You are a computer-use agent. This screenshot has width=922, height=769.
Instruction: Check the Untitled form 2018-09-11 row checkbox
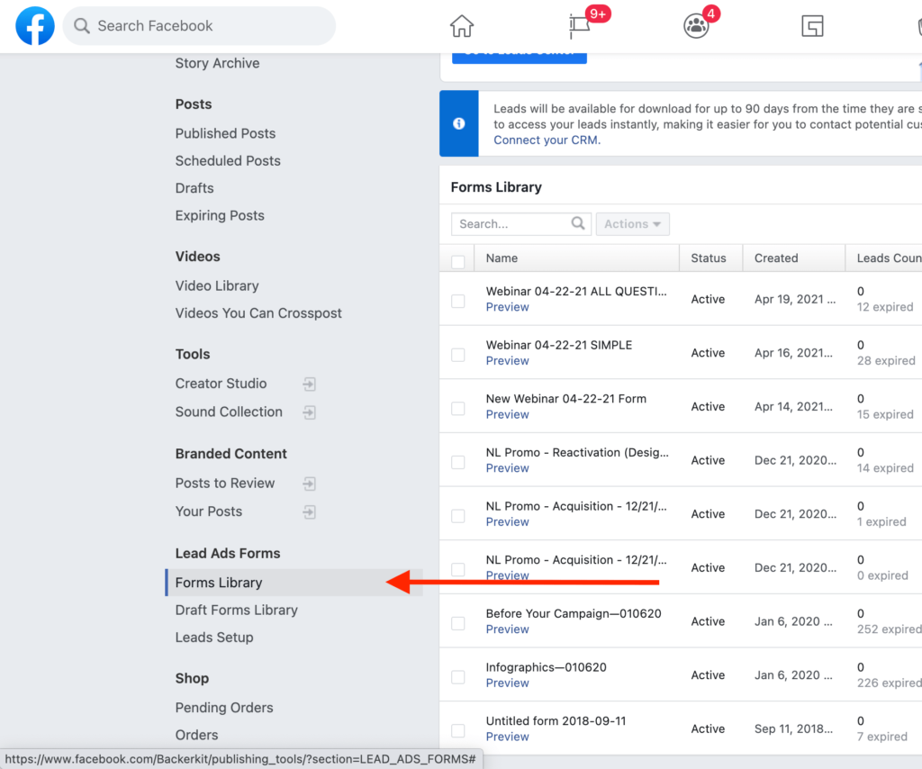click(458, 730)
